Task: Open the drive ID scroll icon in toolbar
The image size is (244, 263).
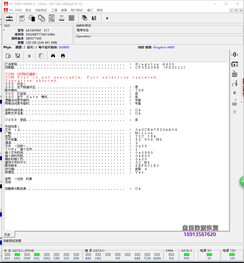Action: pyautogui.click(x=22, y=18)
